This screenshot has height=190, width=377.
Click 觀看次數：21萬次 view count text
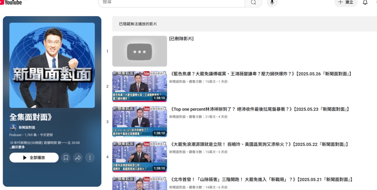pos(202,117)
